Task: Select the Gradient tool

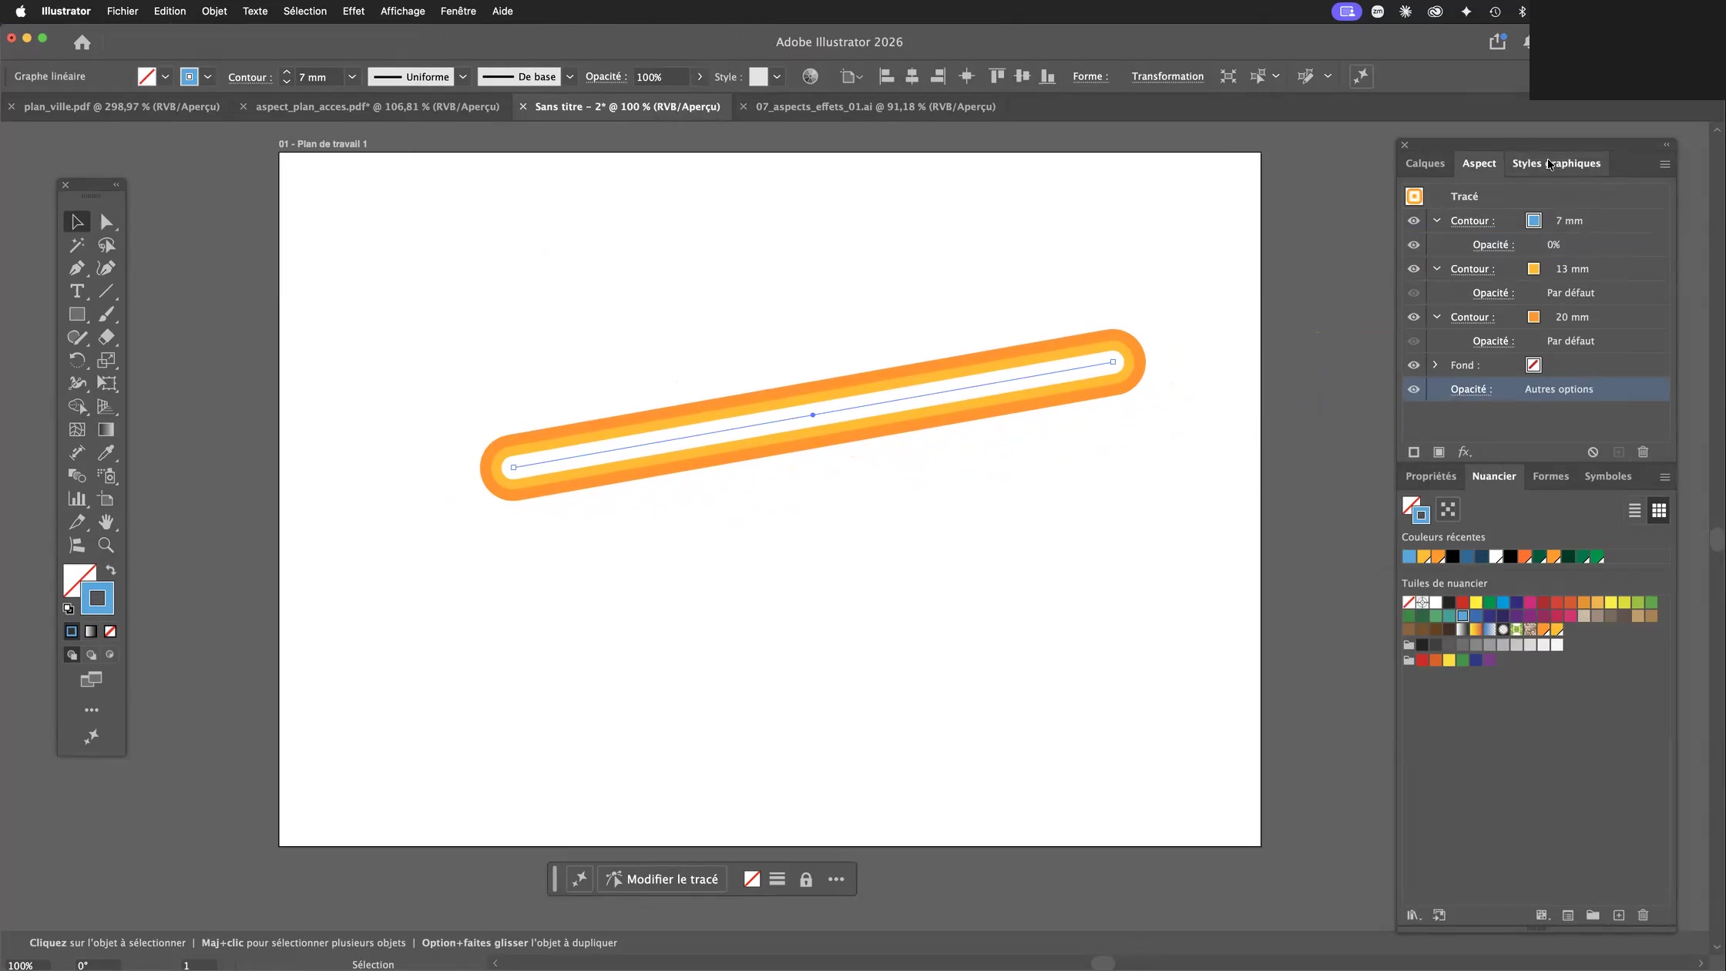Action: coord(106,430)
